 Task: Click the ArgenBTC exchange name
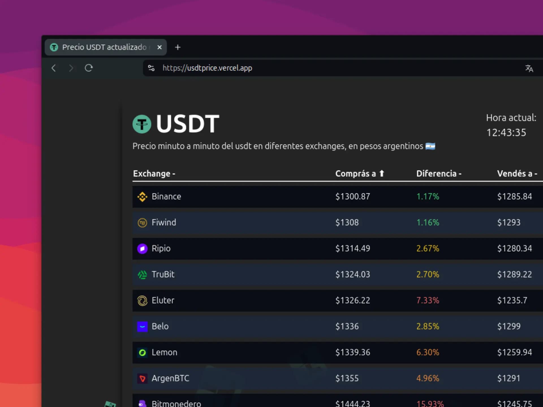tap(170, 378)
